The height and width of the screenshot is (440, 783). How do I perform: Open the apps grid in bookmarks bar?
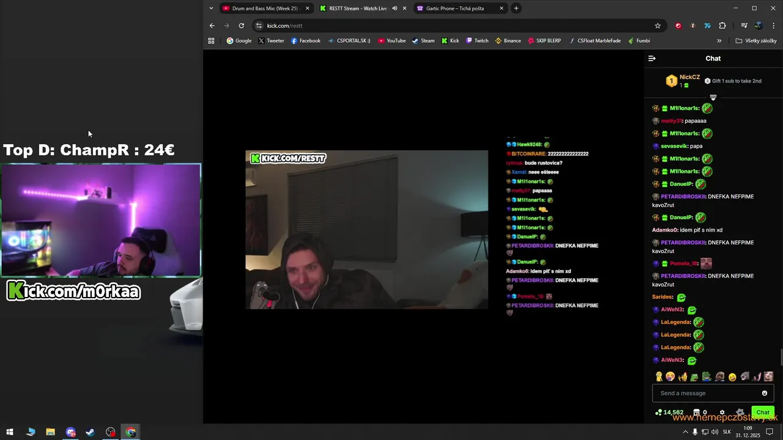(211, 41)
